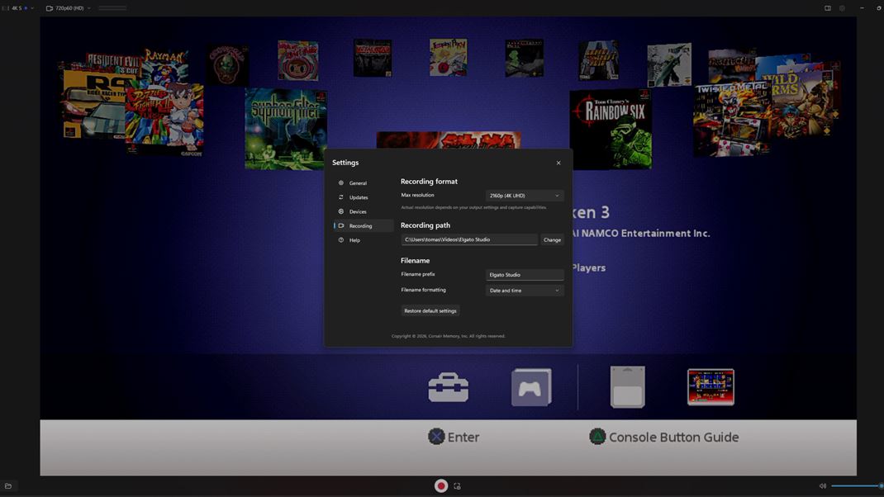The height and width of the screenshot is (497, 884).
Task: Select the game case icon in the console menu
Action: coord(530,386)
